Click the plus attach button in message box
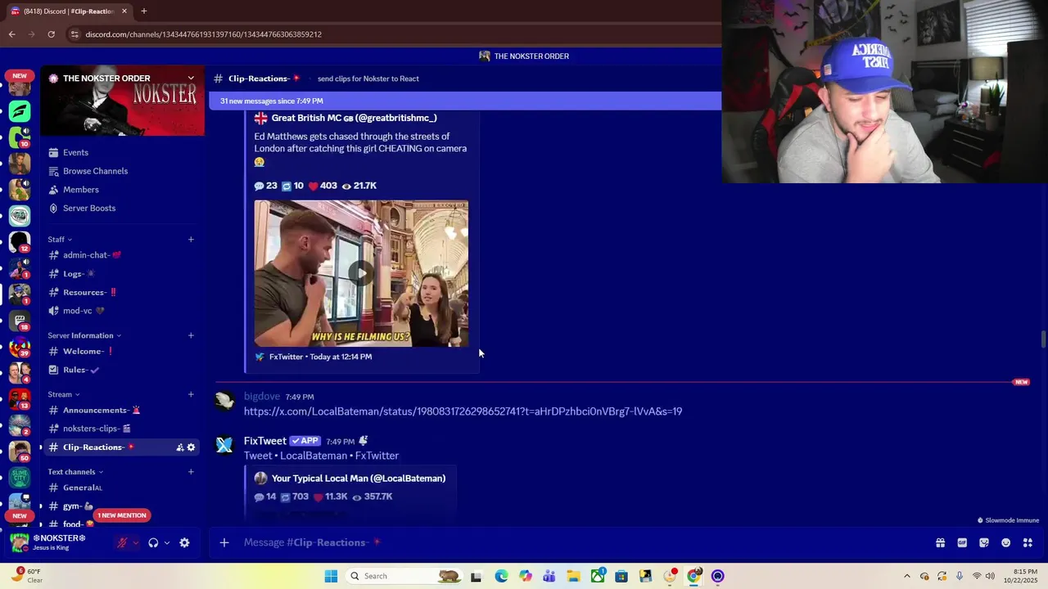The image size is (1048, 589). point(224,542)
